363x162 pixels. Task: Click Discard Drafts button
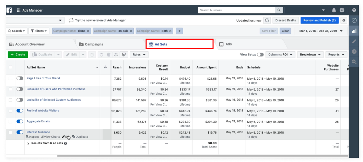286,20
